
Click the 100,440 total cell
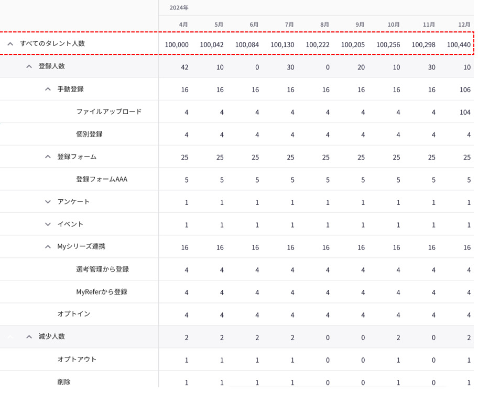coord(459,45)
